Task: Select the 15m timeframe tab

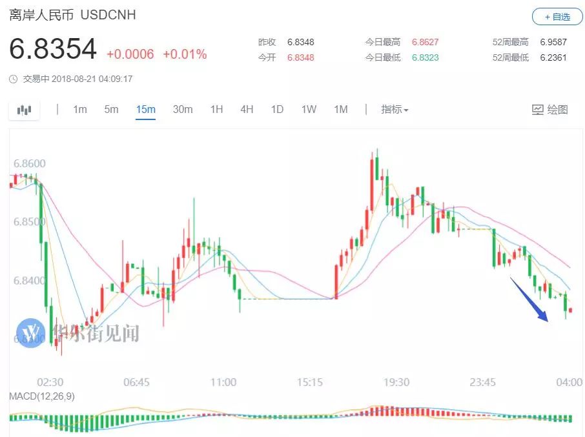Action: pos(145,109)
